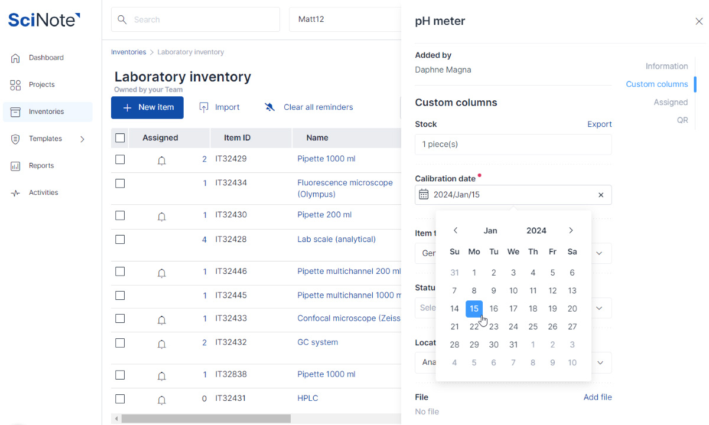Expand the Templates submenu arrow

point(82,139)
